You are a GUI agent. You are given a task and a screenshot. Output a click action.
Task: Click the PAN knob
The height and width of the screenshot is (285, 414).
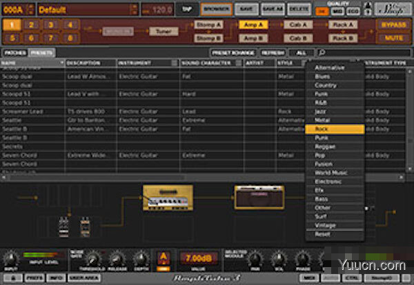(x=255, y=260)
